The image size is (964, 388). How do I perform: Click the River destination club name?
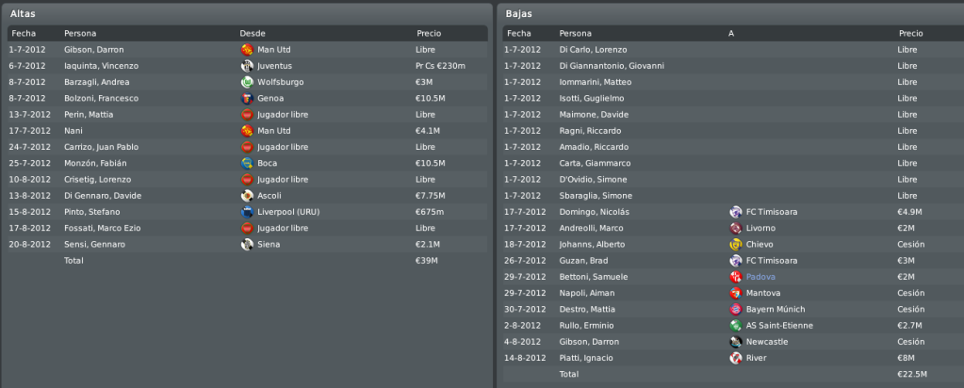pos(756,358)
